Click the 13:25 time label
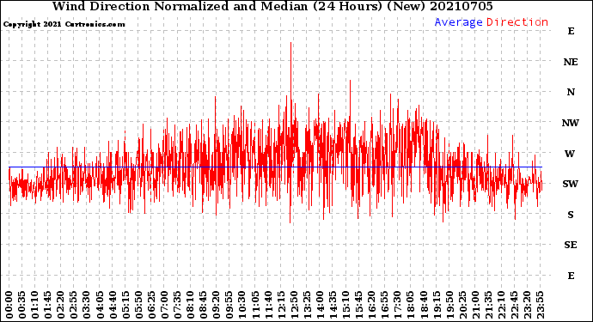The height and width of the screenshot is (322, 593). click(307, 305)
